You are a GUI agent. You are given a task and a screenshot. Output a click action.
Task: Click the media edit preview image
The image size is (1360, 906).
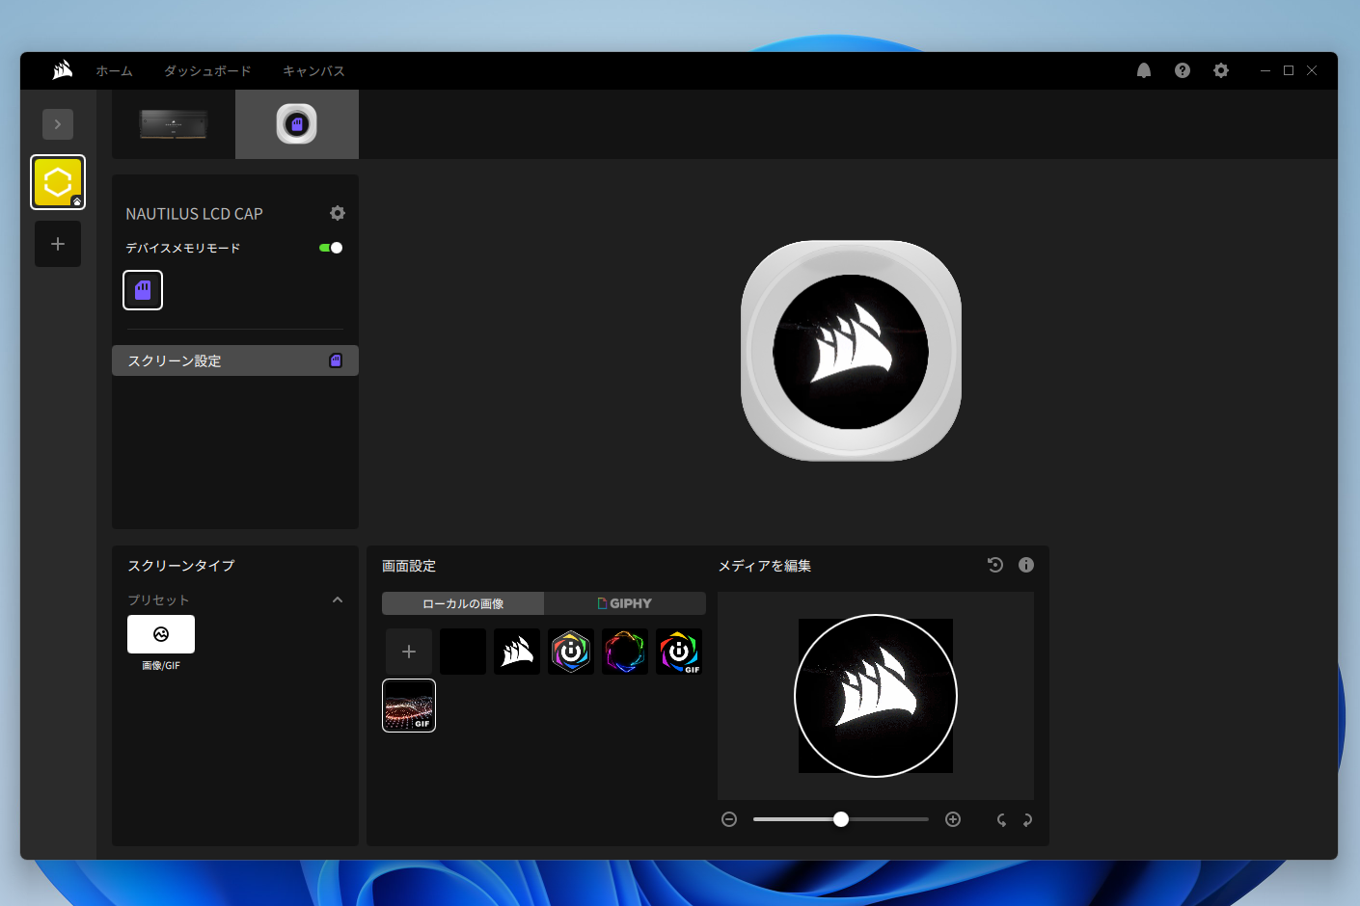876,696
